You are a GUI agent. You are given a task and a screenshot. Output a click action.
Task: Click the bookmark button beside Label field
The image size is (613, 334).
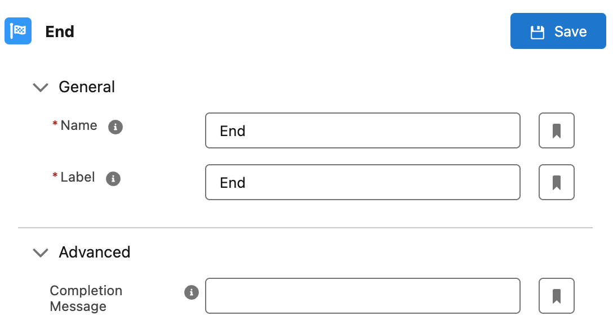(x=556, y=182)
